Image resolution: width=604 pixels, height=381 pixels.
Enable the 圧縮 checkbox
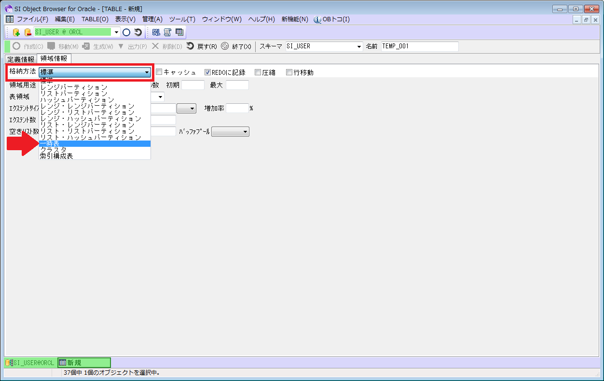click(258, 72)
